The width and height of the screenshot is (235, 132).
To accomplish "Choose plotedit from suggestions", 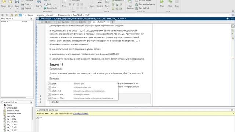I will click(x=83, y=91).
